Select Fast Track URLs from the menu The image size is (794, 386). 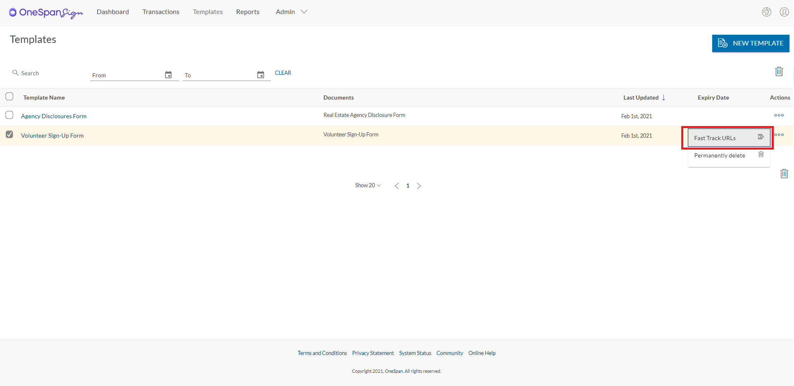727,138
